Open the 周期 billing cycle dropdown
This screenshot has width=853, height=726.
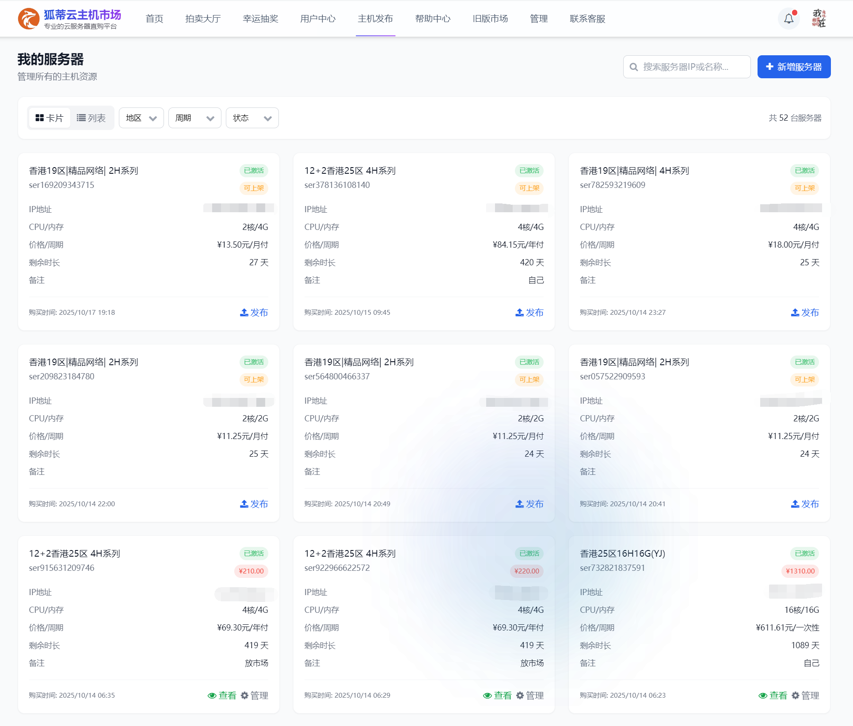coord(194,118)
